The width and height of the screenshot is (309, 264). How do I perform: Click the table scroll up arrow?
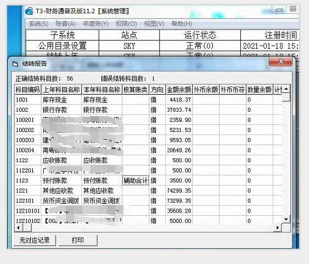pyautogui.click(x=286, y=89)
